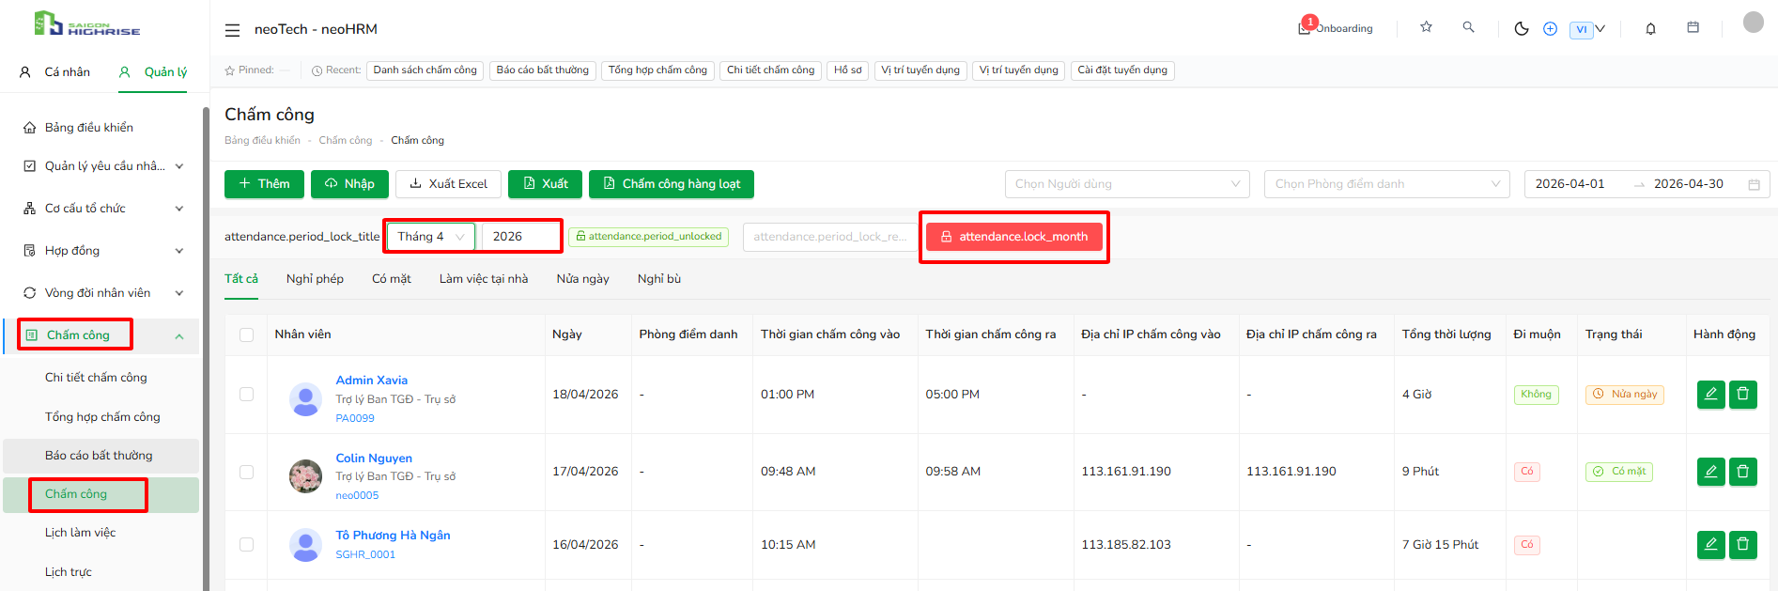Expand Hợp đồng sidebar menu

[x=102, y=251]
